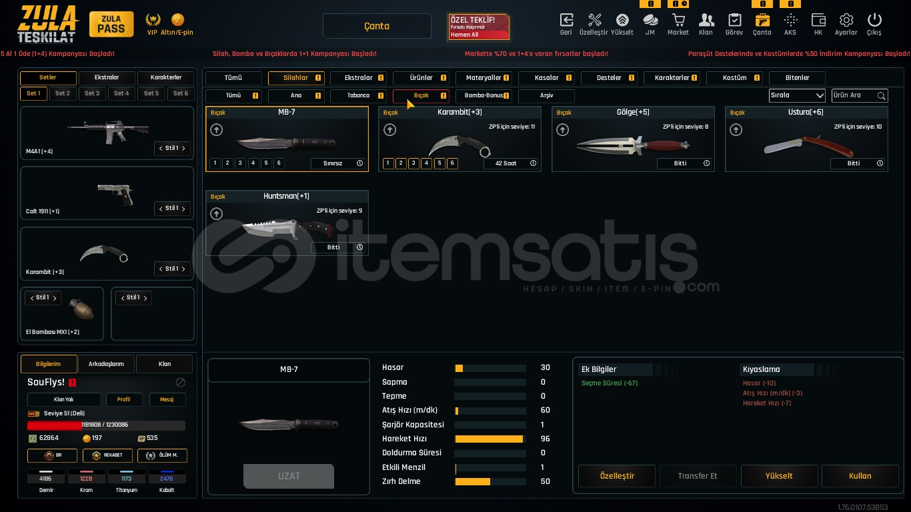The height and width of the screenshot is (512, 911).
Task: Click the red experience progress bar
Action: 106,425
